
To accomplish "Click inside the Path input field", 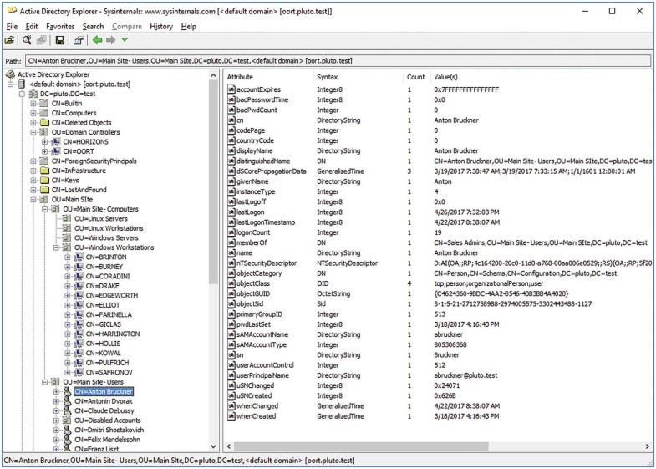I will pyautogui.click(x=338, y=61).
